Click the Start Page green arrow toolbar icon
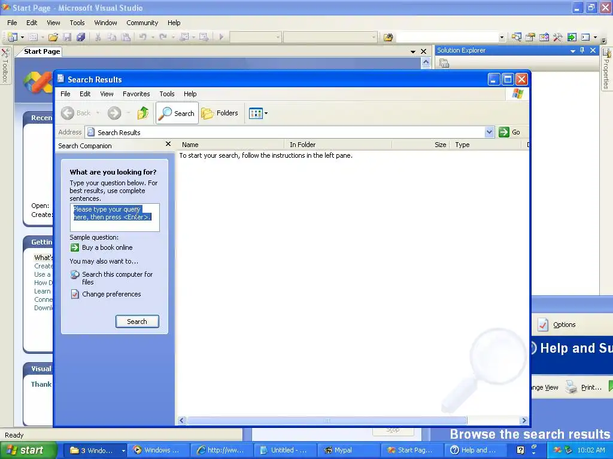This screenshot has height=459, width=613. click(x=572, y=37)
